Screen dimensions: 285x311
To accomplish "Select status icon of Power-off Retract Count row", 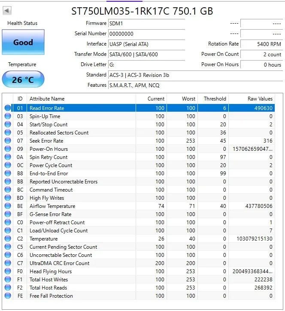I will click(8, 222).
